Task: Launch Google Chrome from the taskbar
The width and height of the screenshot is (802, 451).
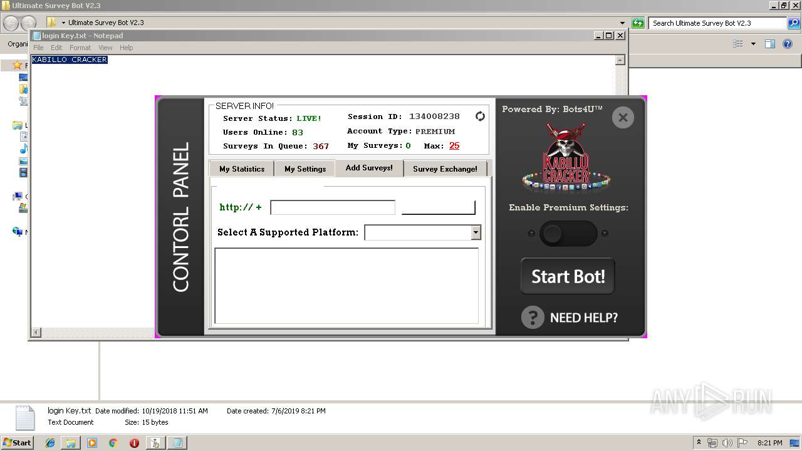Action: [113, 443]
